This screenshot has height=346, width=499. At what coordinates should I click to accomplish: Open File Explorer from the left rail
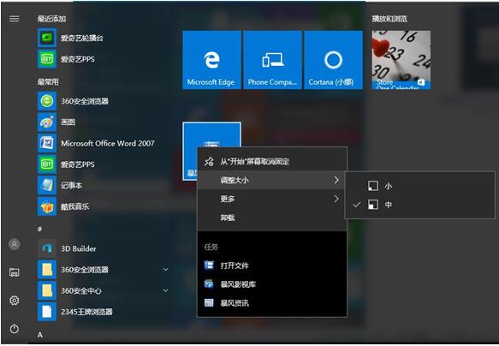[x=14, y=272]
